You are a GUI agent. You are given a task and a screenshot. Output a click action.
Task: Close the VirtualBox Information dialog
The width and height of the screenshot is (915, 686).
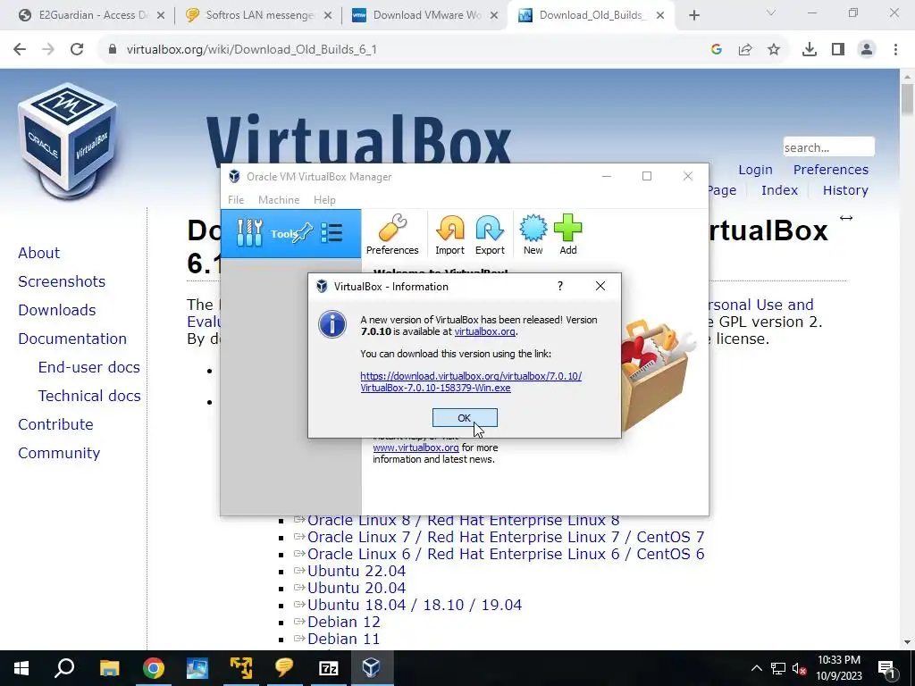point(600,286)
